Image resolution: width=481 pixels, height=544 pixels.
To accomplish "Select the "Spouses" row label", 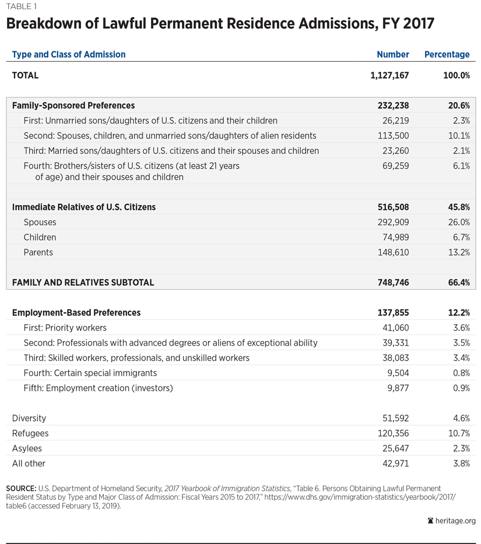I will coord(40,222).
